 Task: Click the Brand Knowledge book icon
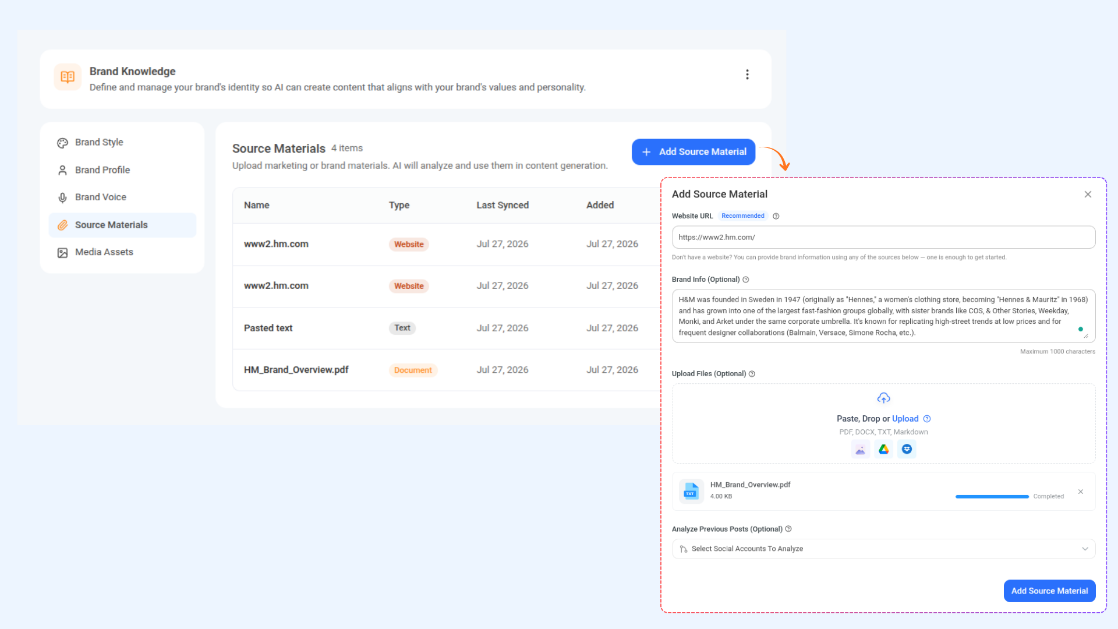click(68, 77)
